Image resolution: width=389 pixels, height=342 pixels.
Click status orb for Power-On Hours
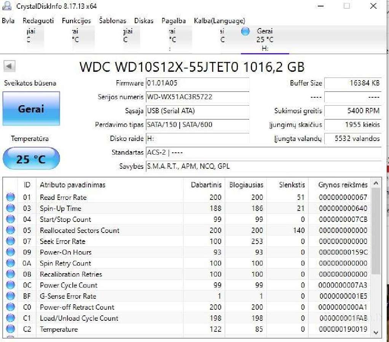(10, 252)
